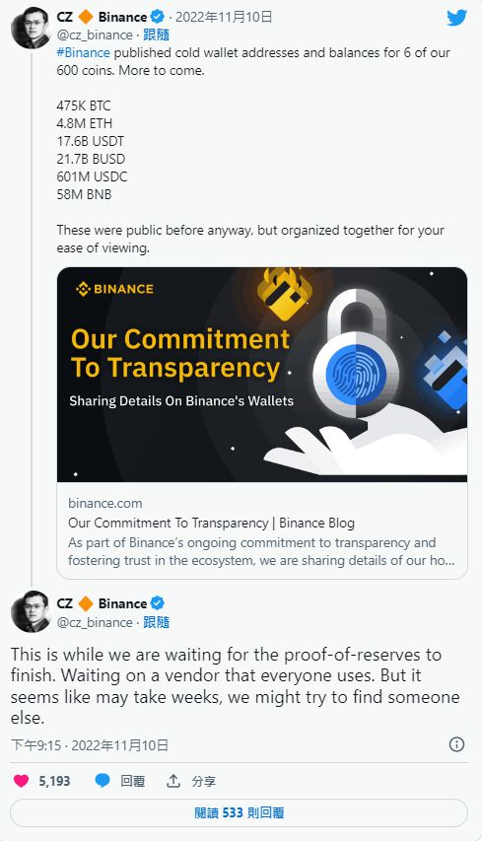Click the Twitter bird logo
482x841 pixels.
(x=456, y=18)
